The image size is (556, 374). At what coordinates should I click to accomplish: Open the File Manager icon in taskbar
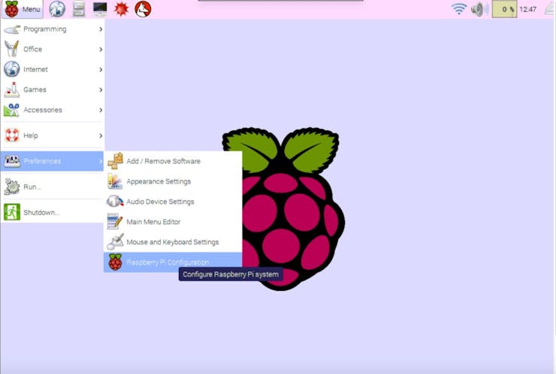[x=79, y=9]
